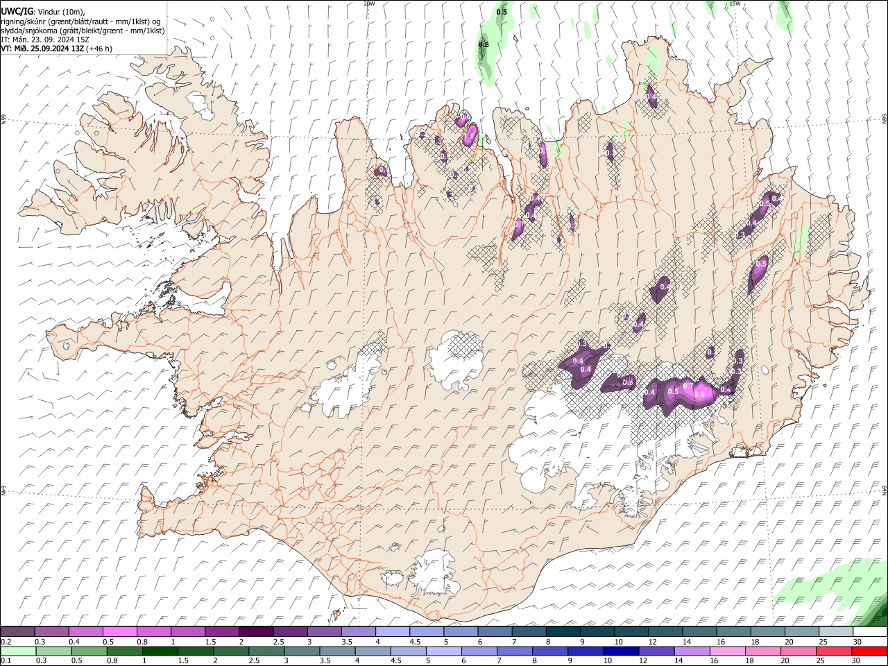This screenshot has height=666, width=888.
Task: Pick the upper-row dark teal swatch starting at 8
Action: click(x=563, y=631)
